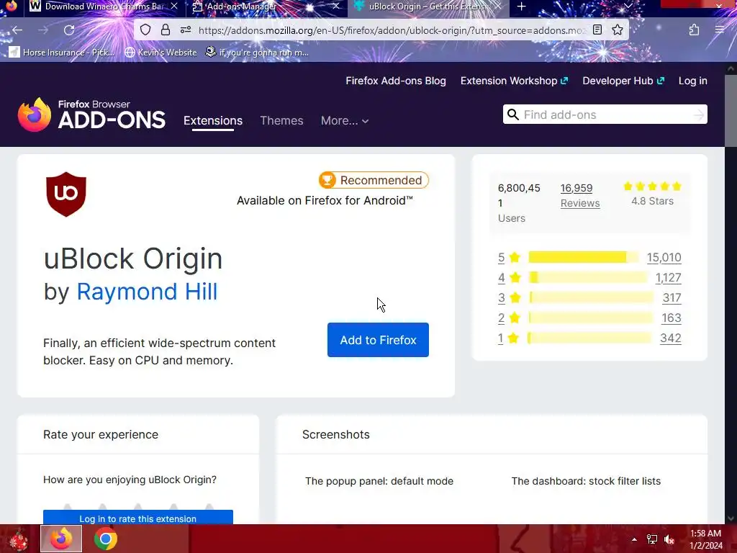Open the 342 one-star reviews count
The image size is (737, 553).
coord(670,338)
